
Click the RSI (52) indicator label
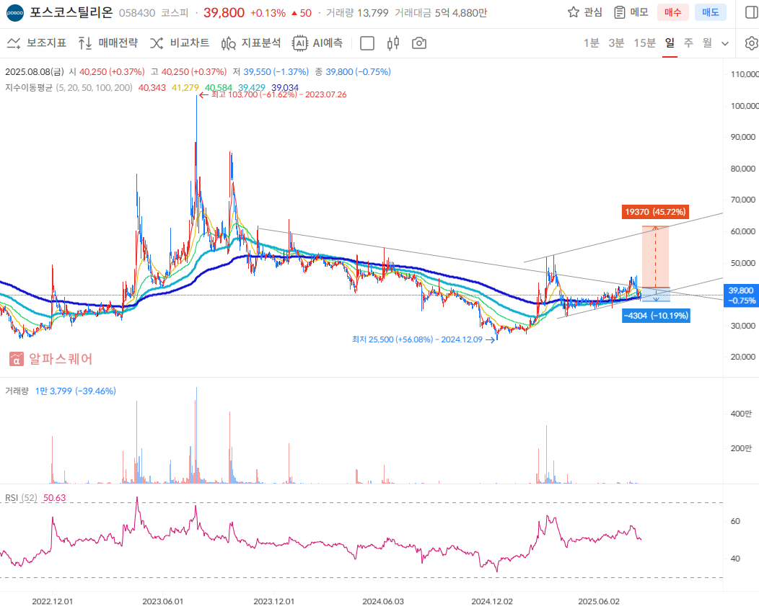[x=22, y=498]
